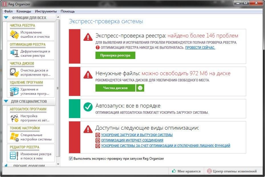Click the undo center lifebuoy icon
Image resolution: width=265 pixels, height=177 pixels.
(x=209, y=171)
